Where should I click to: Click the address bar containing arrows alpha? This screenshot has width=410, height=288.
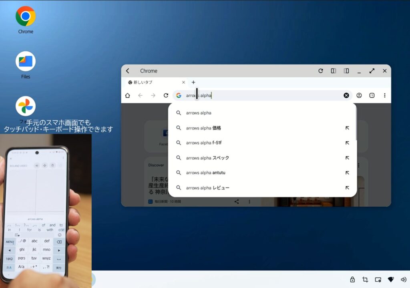[x=263, y=95]
